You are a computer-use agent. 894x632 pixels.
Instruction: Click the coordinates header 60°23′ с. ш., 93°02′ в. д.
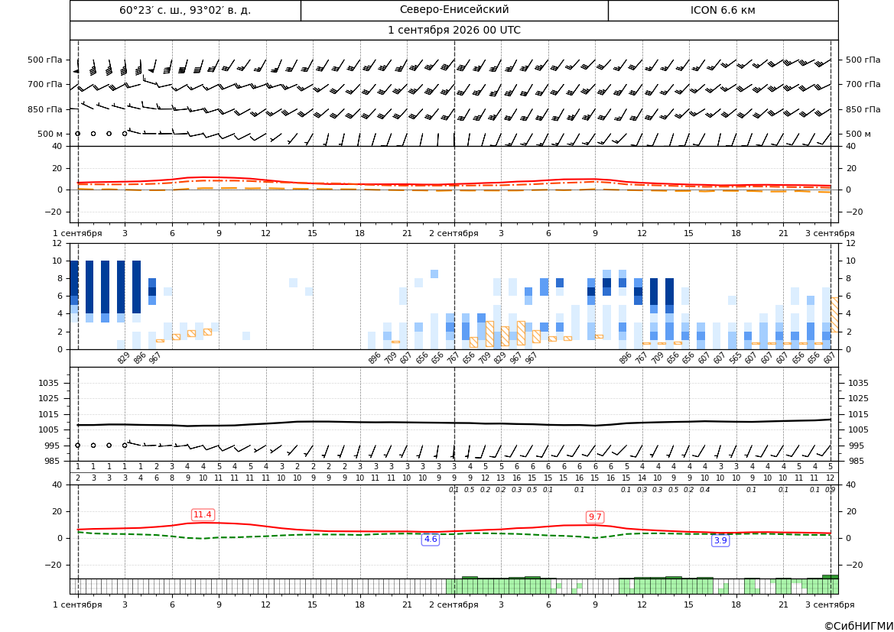tap(185, 10)
